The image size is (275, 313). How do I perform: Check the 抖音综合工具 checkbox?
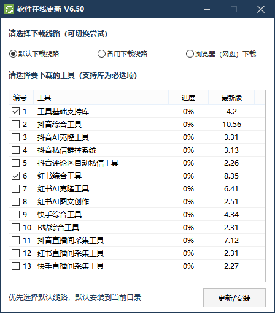pos(16,125)
